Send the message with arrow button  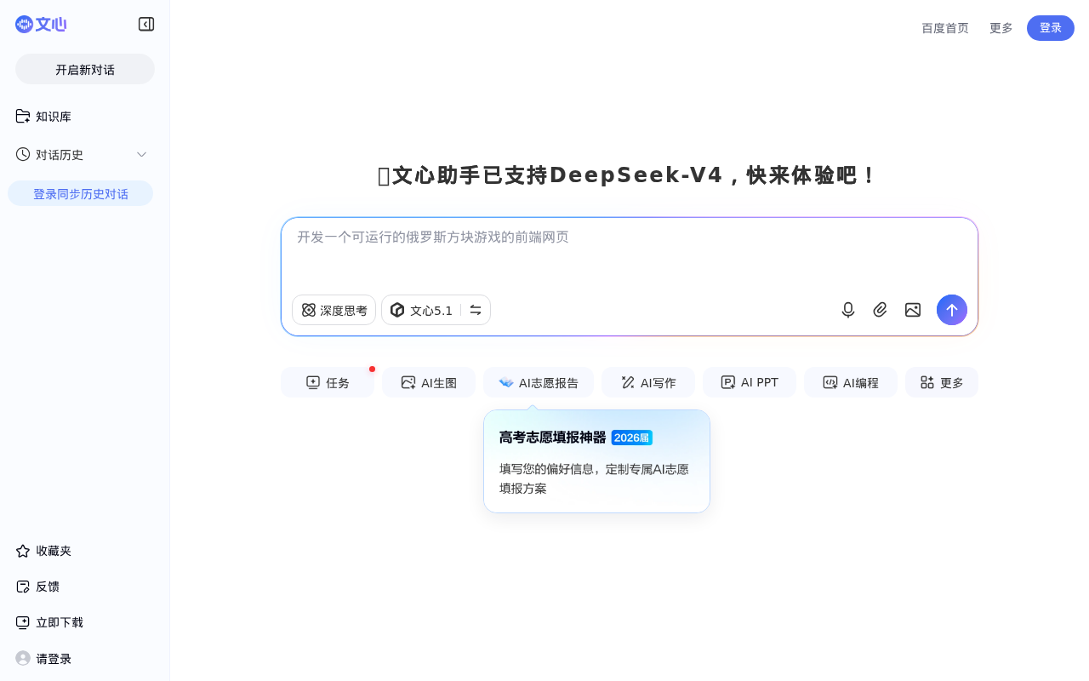952,310
